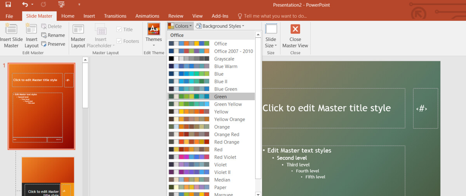
Task: Switch to the Review tab
Action: tap(176, 16)
